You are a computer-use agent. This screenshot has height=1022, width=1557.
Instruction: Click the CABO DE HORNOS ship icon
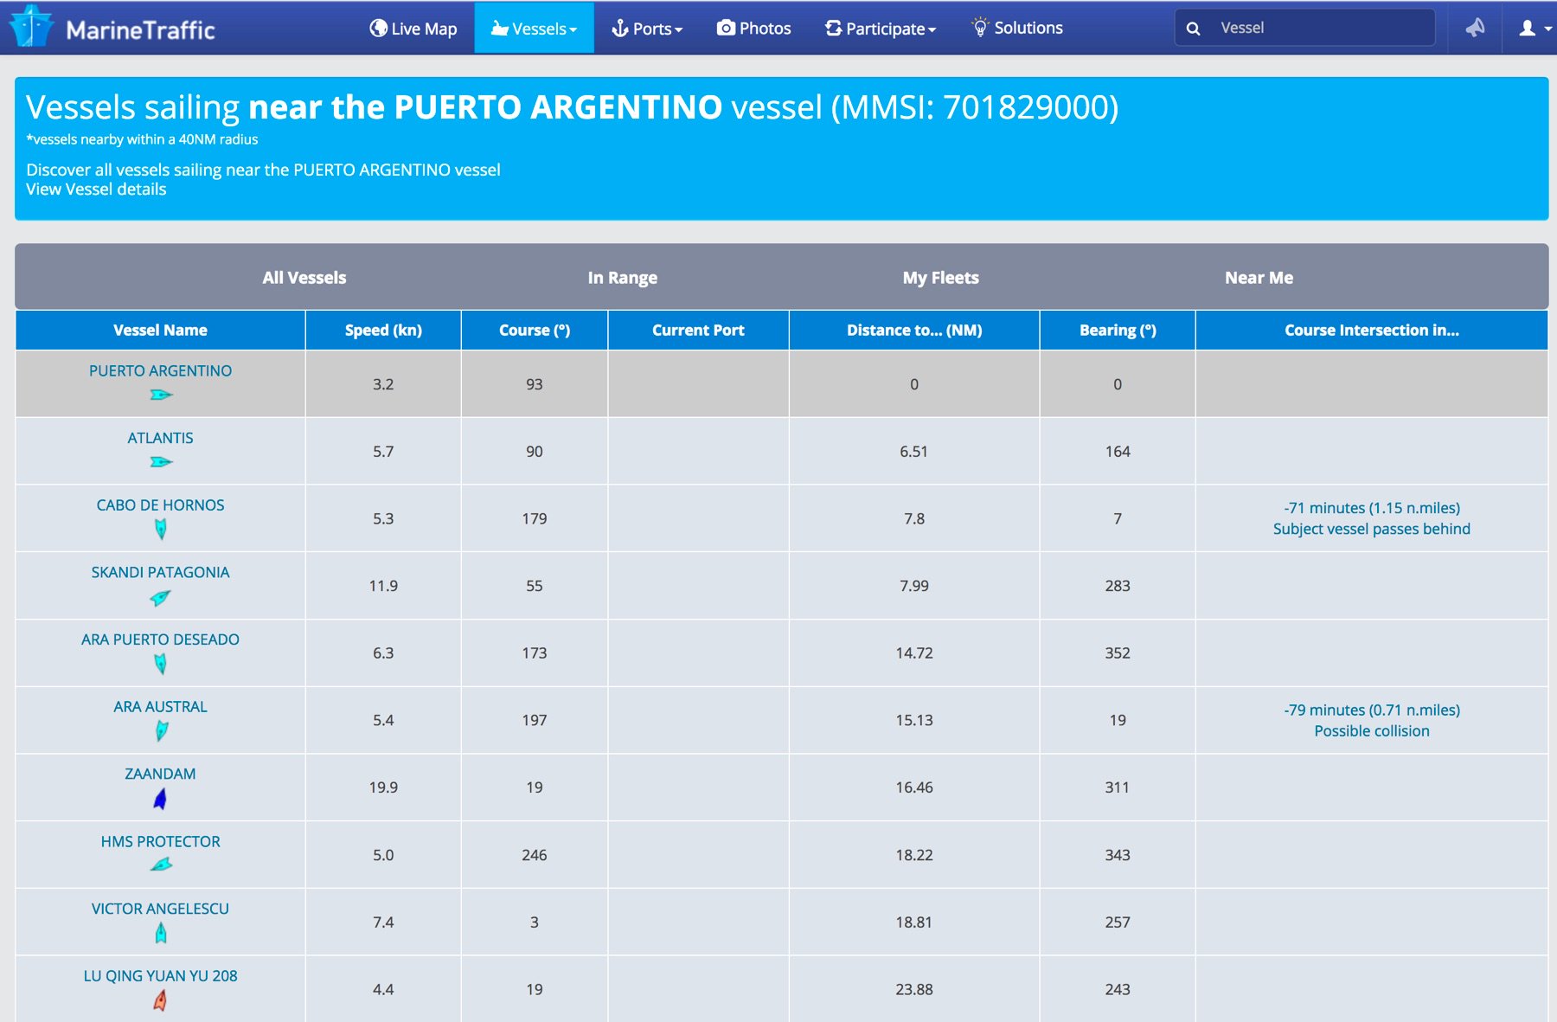[x=161, y=530]
